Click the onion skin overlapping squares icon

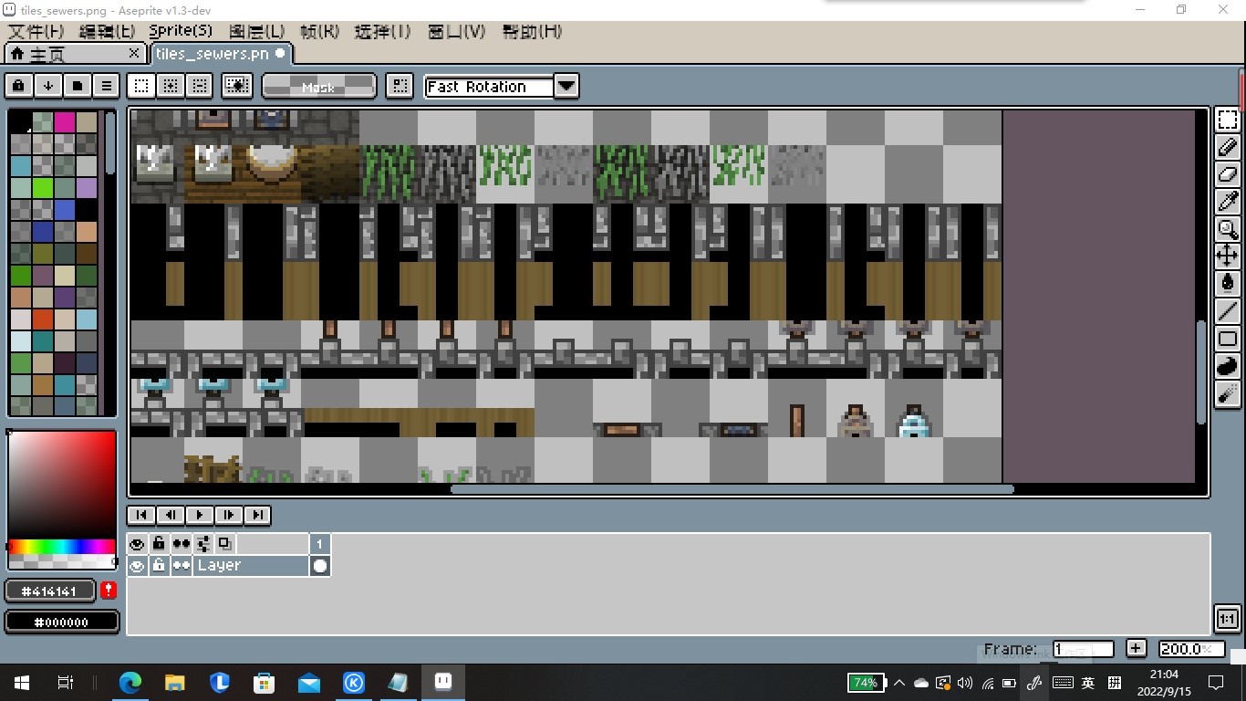coord(223,543)
